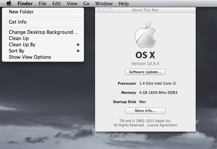Image resolution: width=217 pixels, height=149 pixels.
Task: Open the Window menu
Action: click(x=104, y=4)
